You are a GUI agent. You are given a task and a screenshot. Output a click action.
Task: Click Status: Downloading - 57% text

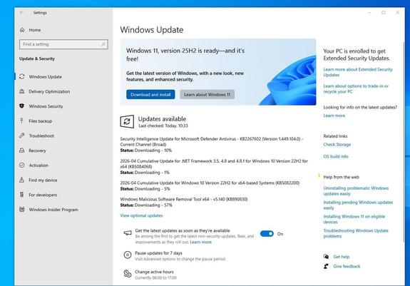pos(146,205)
